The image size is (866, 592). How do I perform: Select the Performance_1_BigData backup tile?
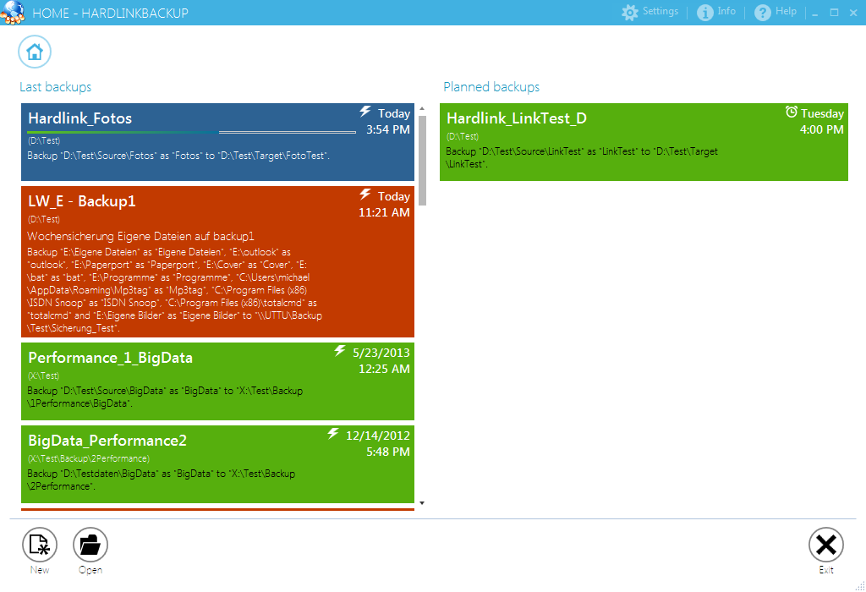pyautogui.click(x=217, y=381)
